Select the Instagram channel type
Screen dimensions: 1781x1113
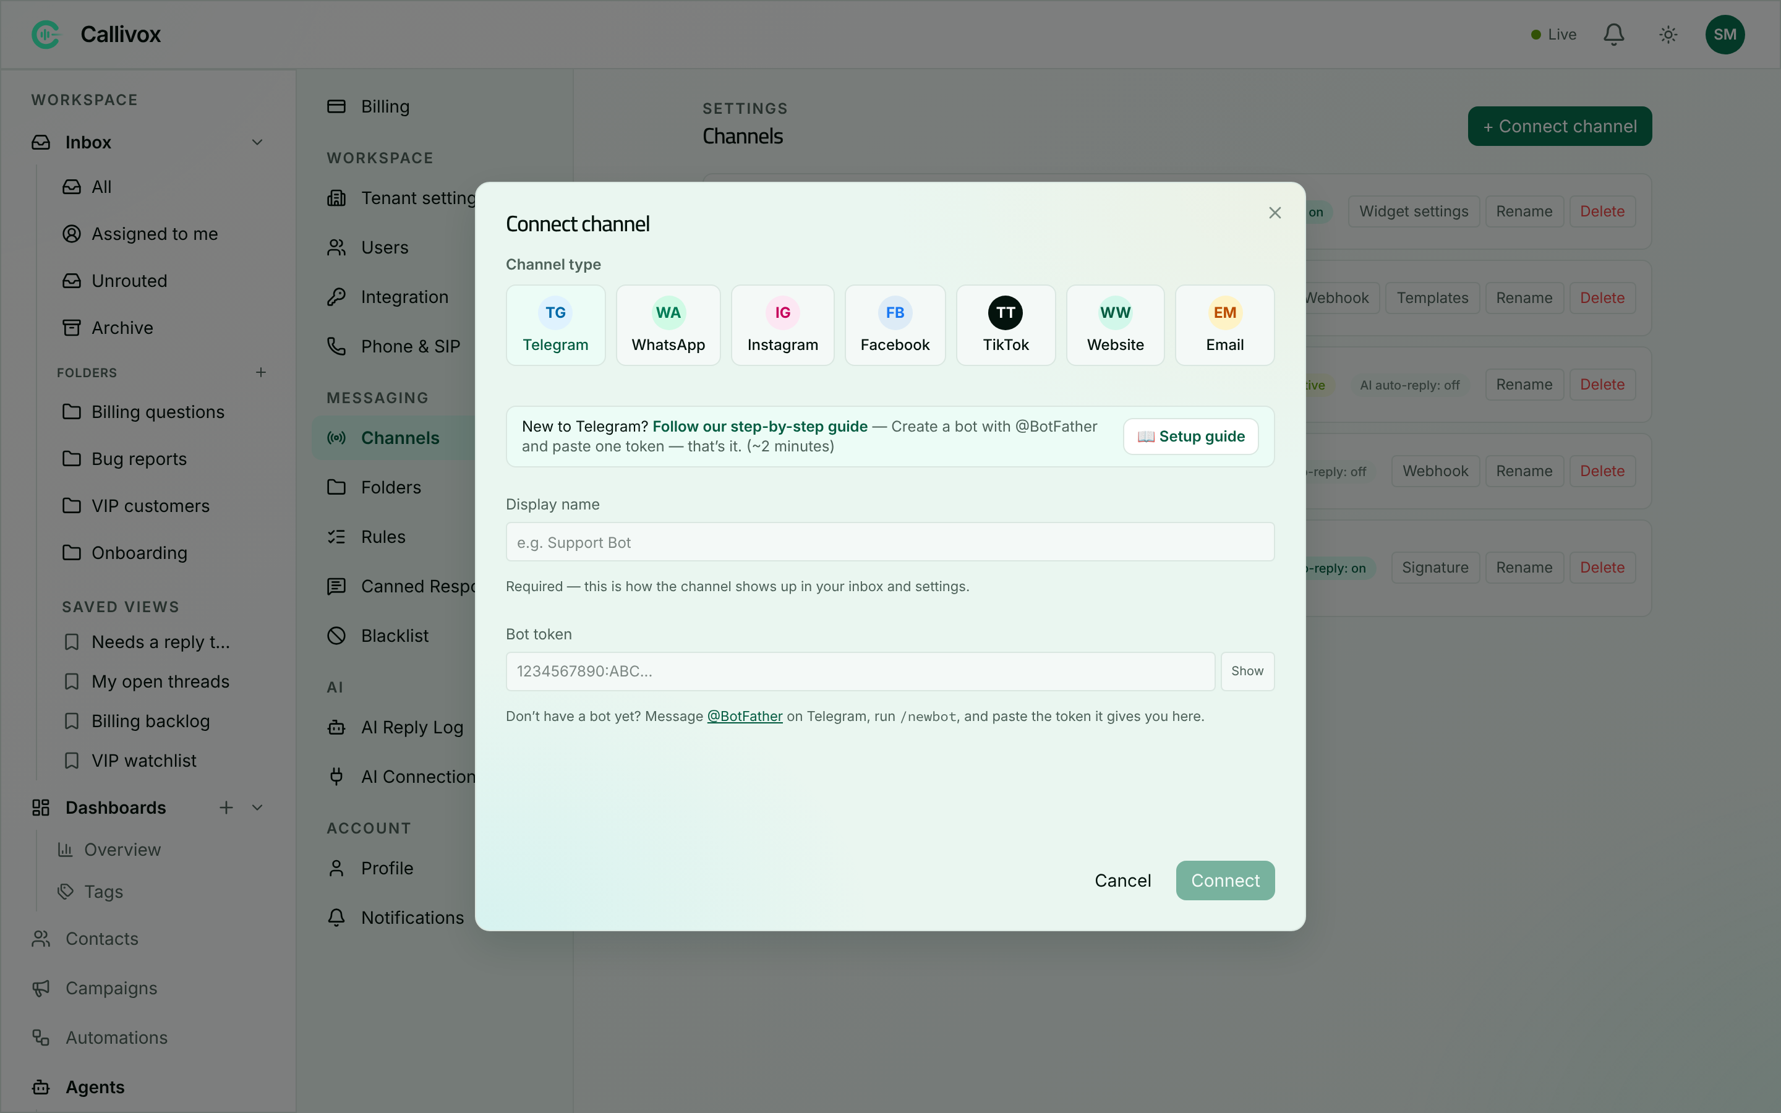(782, 325)
